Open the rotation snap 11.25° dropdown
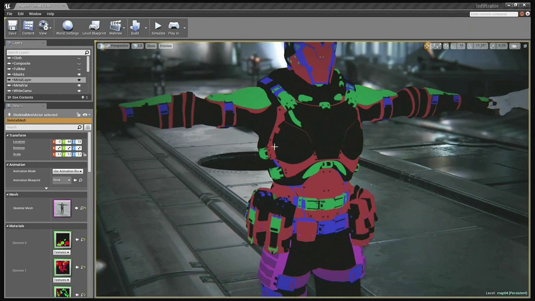Viewport: 535px width, 301px height. tap(481, 46)
